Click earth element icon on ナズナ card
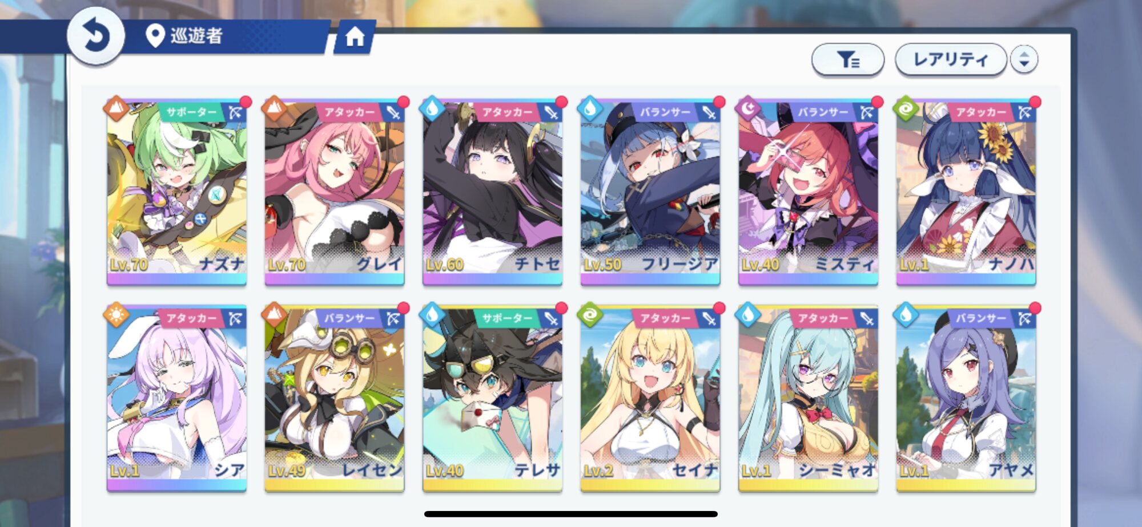The height and width of the screenshot is (527, 1142). [x=116, y=108]
